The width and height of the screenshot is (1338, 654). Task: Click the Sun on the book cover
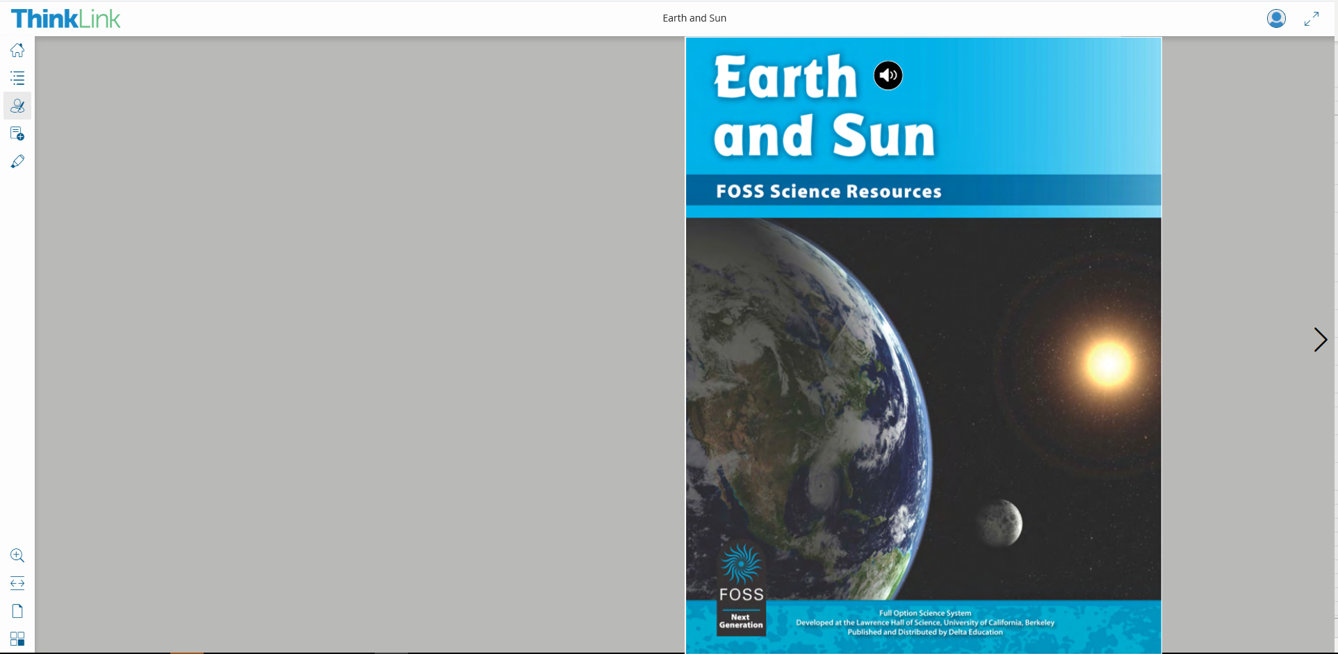1108,363
